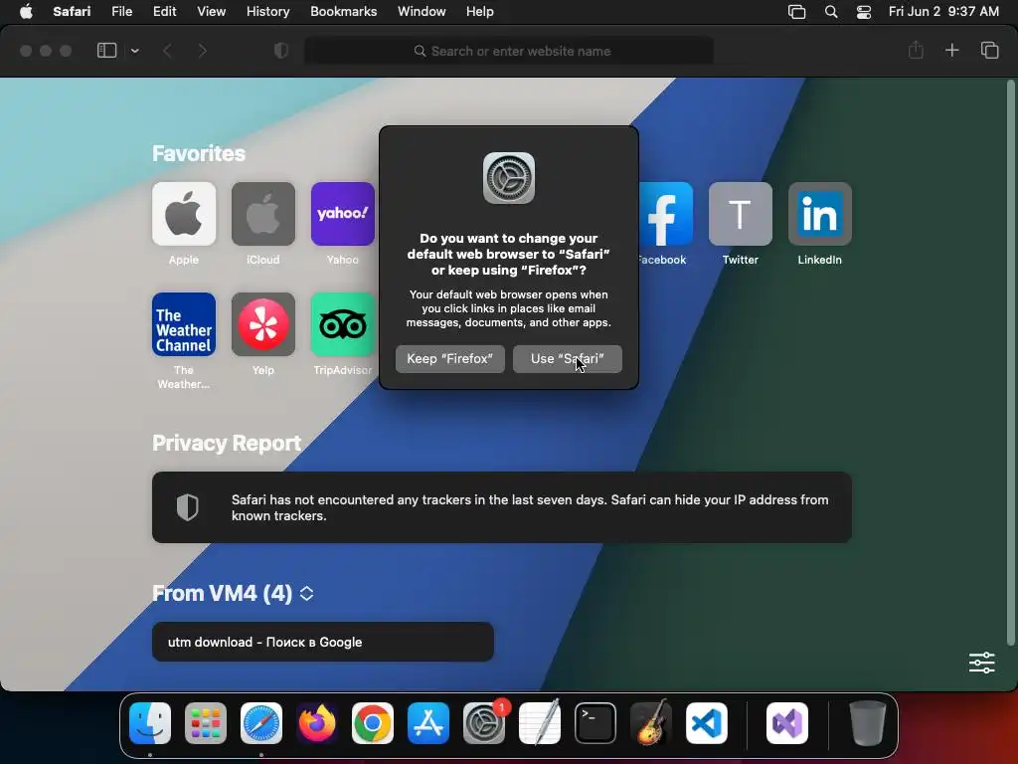Open Visual Studio from the Dock
1018x764 pixels.
point(787,723)
